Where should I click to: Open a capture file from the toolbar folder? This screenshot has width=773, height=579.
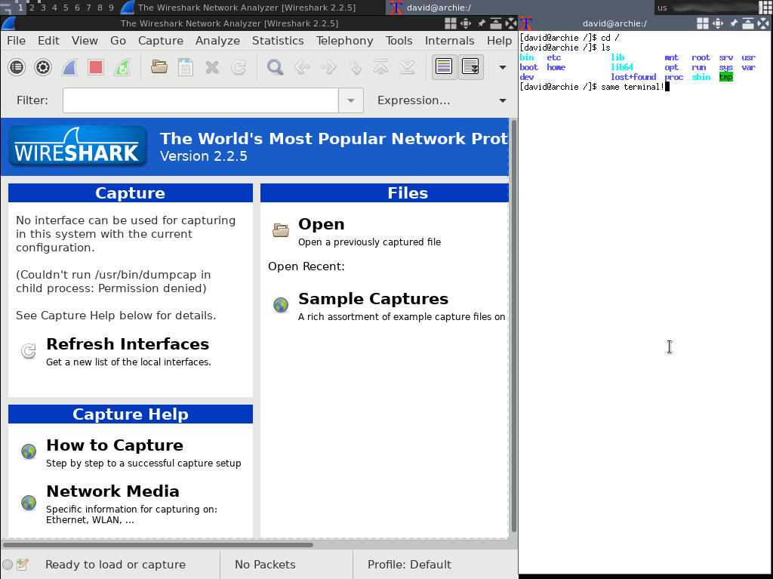click(x=159, y=67)
